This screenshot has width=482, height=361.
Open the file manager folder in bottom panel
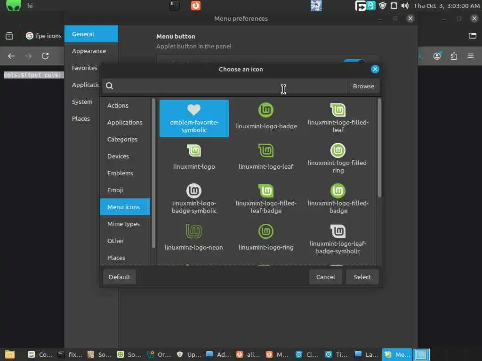pos(10,354)
